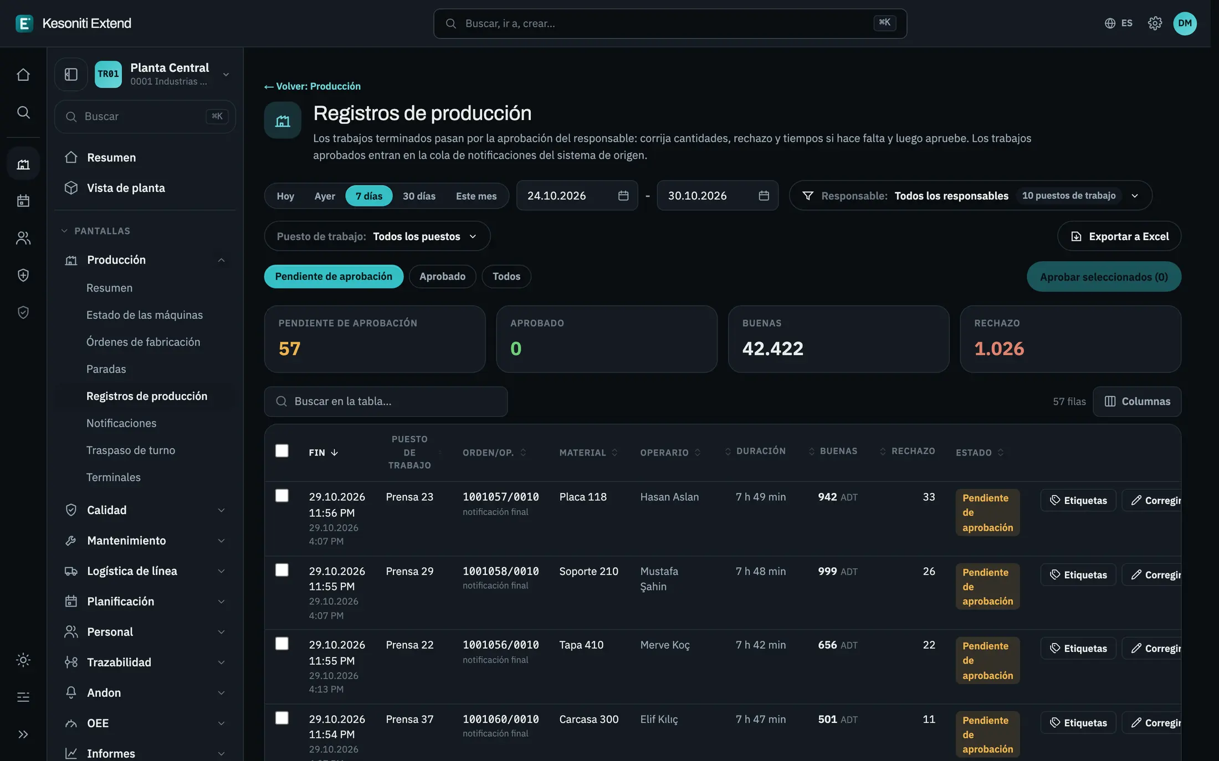Open the DM user avatar

click(x=1185, y=23)
